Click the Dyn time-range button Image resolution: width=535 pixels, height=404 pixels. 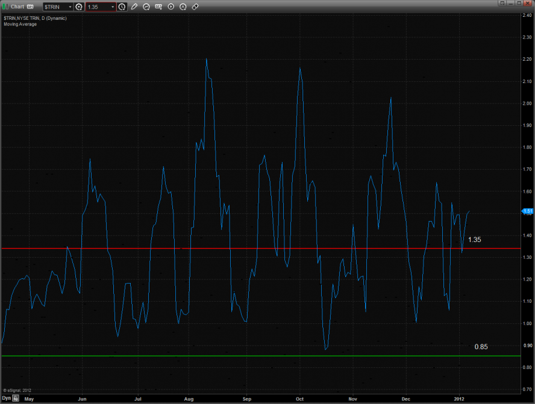coord(6,398)
